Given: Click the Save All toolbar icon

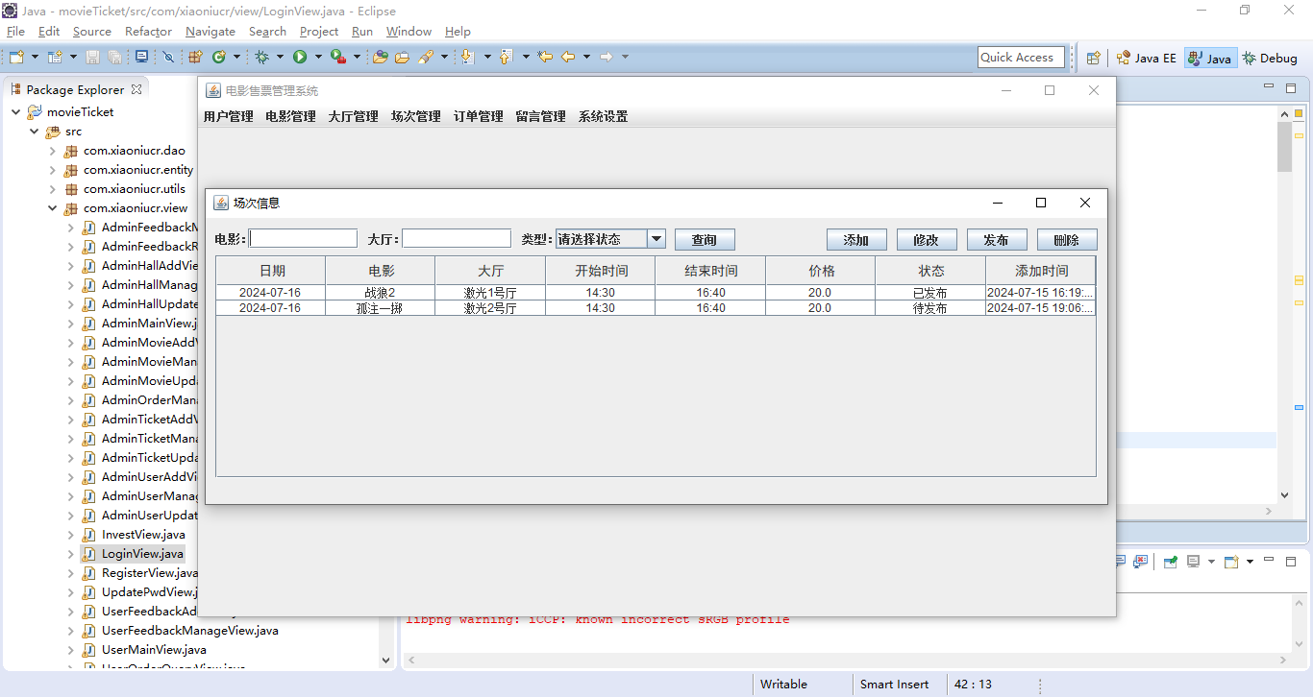Looking at the screenshot, I should click(x=114, y=57).
